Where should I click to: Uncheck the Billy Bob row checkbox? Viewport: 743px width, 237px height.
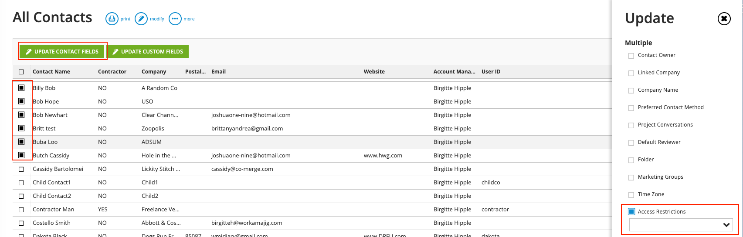tap(21, 88)
